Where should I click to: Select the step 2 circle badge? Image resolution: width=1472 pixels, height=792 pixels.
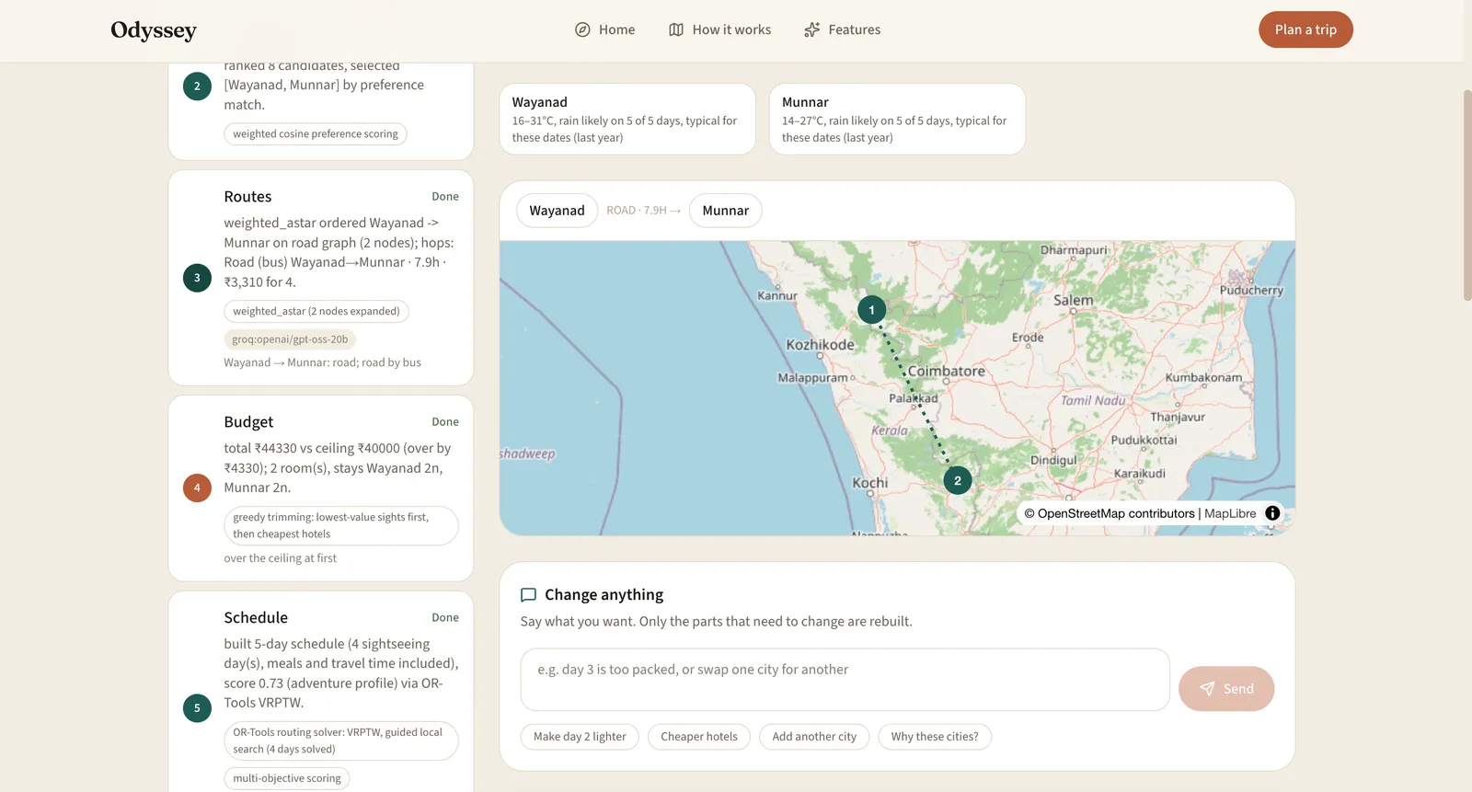click(197, 86)
